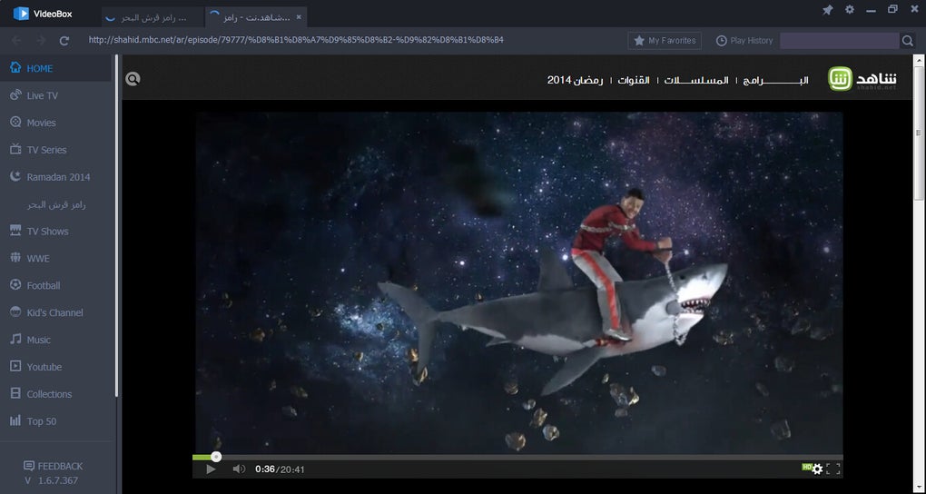Click the 0:36 elapsed time display
The width and height of the screenshot is (926, 494).
(x=264, y=469)
